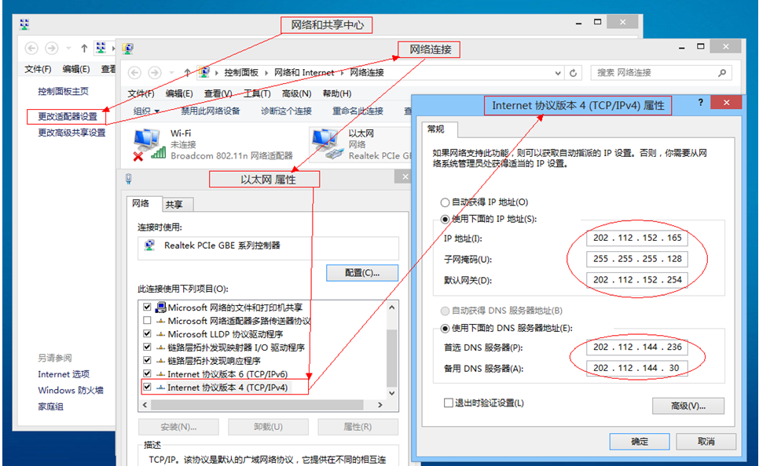
Task: Uncheck Internet 协议版本 4 (TCP/IPv4) checkbox
Action: [x=146, y=387]
